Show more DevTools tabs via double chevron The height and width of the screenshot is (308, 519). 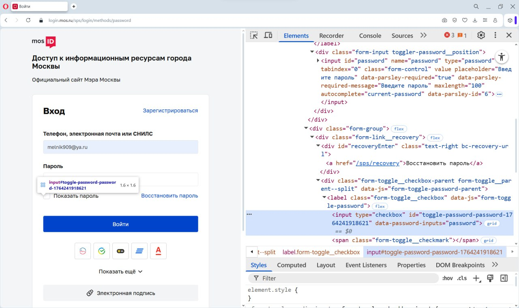[x=423, y=35]
